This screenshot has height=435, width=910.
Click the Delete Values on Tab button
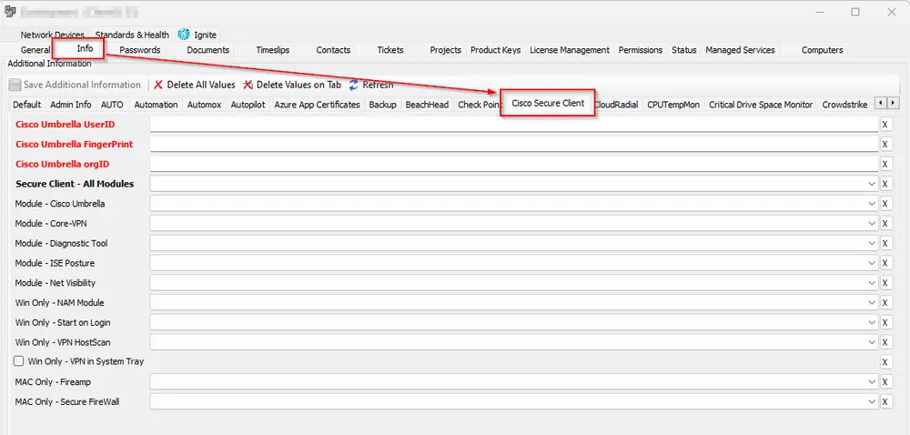[292, 85]
